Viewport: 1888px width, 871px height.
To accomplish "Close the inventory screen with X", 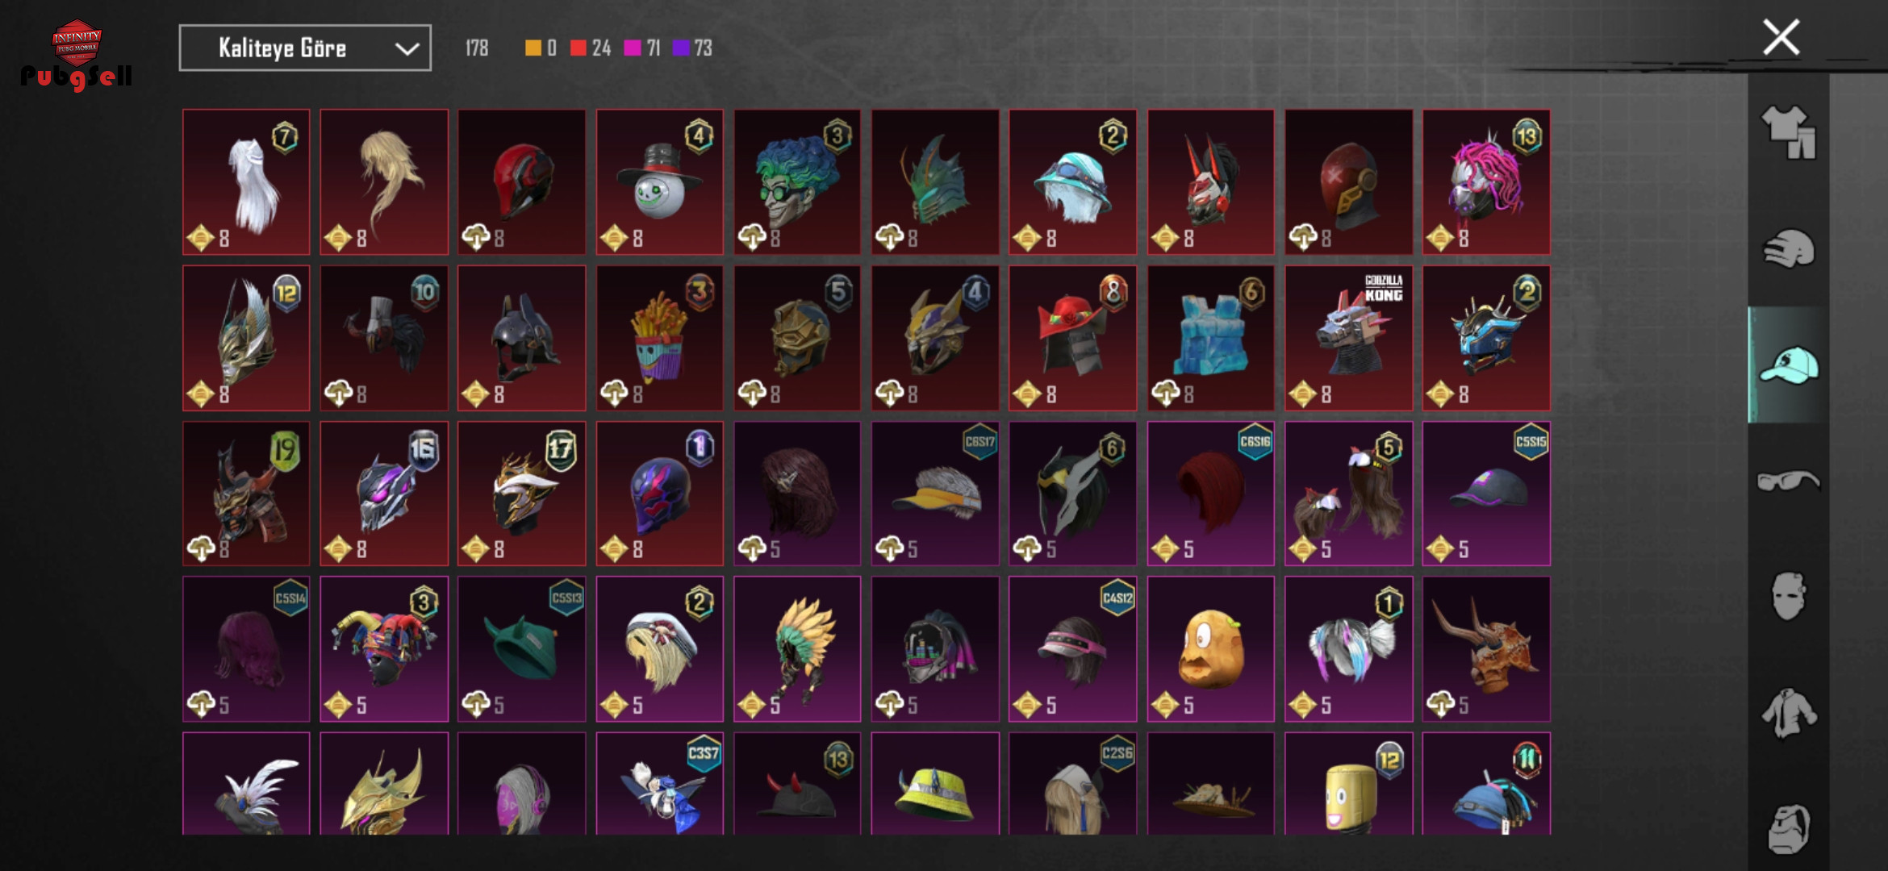I will 1781,37.
